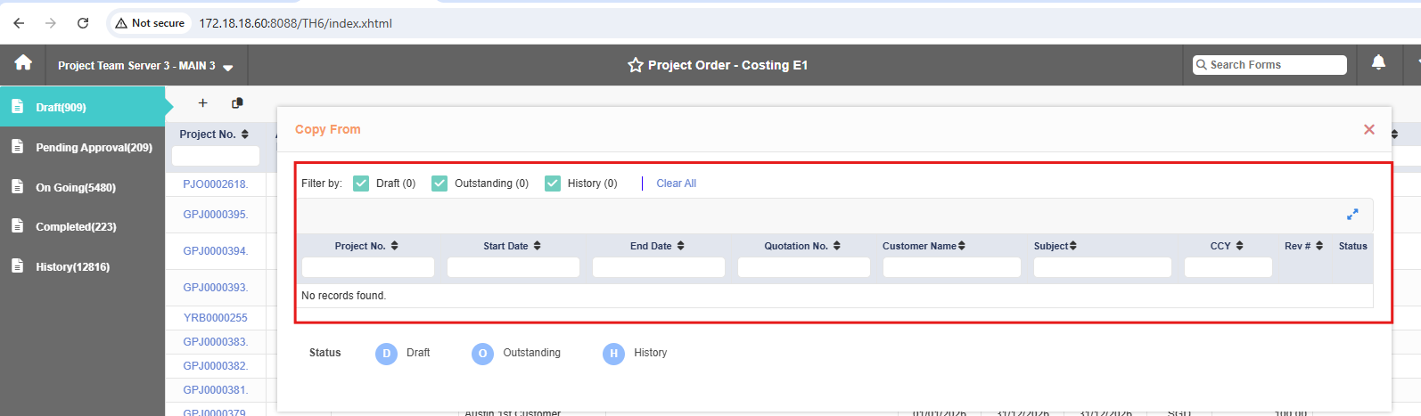Click the Draft sidebar document icon

coord(17,107)
